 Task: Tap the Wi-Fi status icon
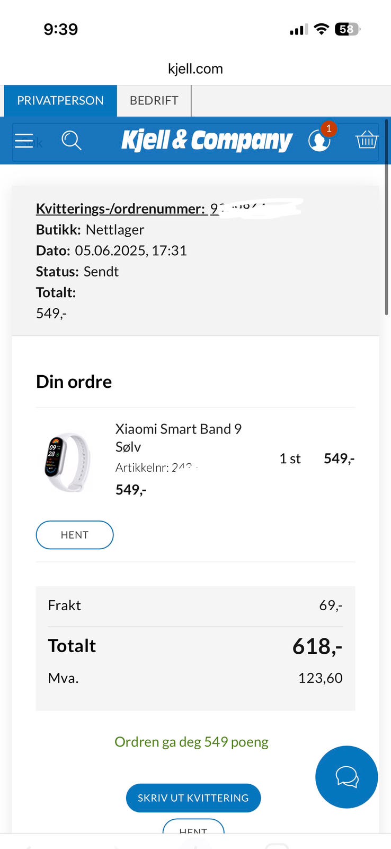click(321, 29)
